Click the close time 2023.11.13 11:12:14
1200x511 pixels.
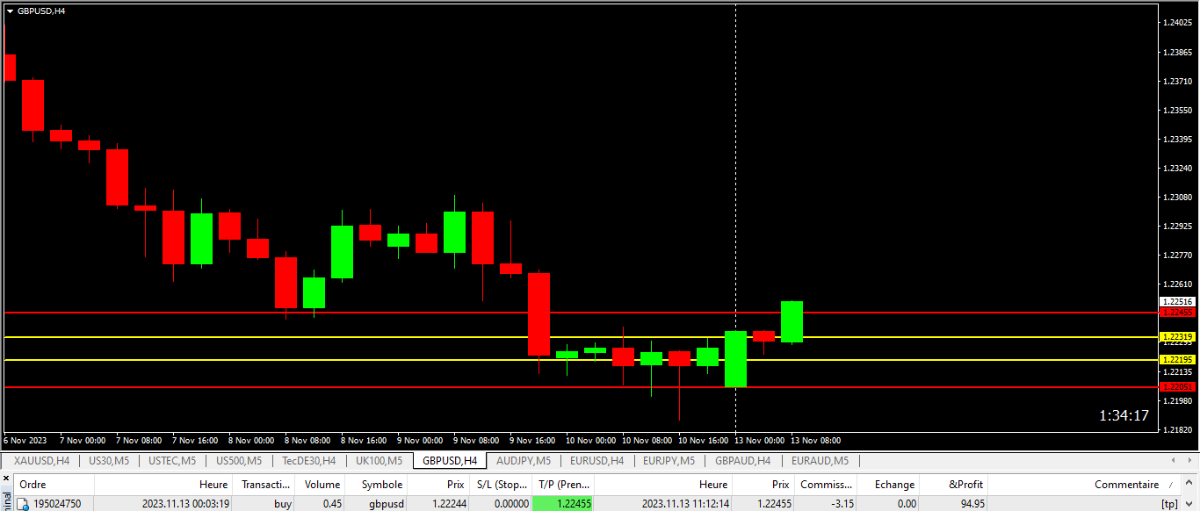[685, 504]
